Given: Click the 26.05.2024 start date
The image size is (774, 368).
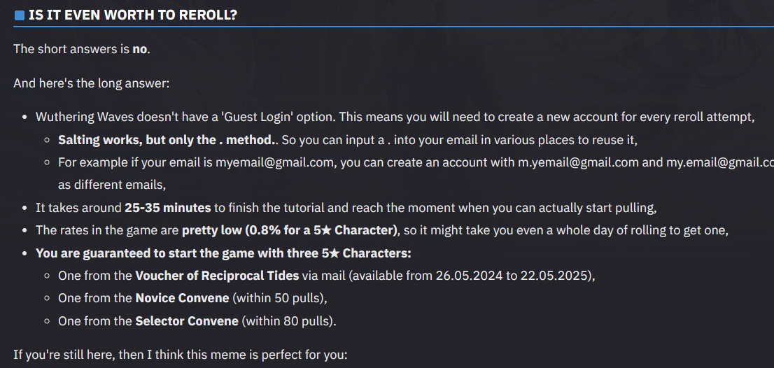Looking at the screenshot, I should (468, 276).
